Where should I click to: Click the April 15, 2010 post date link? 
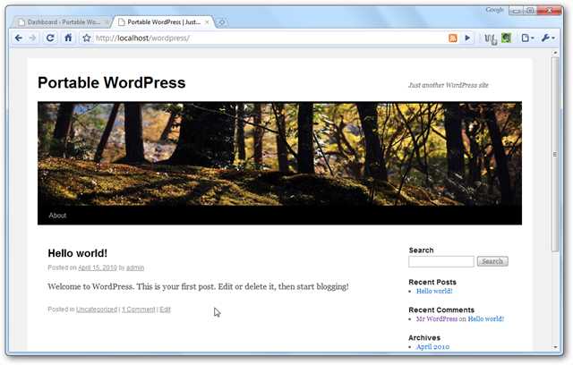(98, 267)
